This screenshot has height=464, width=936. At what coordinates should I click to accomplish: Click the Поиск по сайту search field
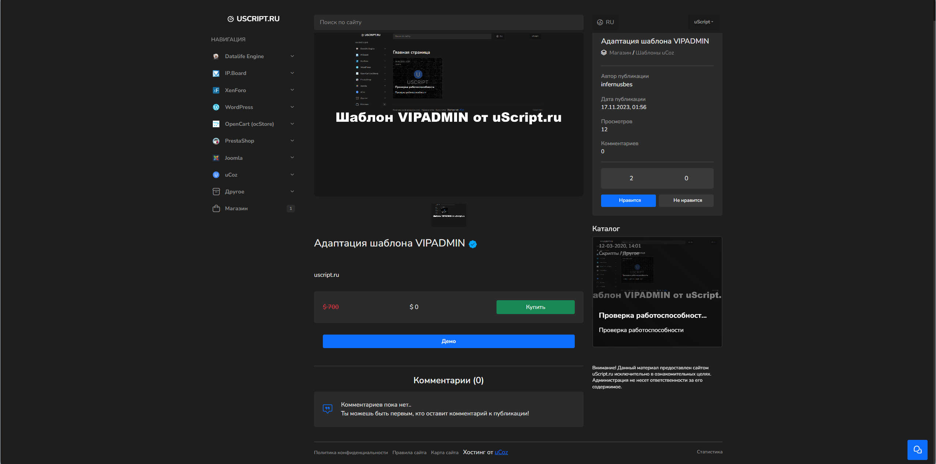pos(449,22)
